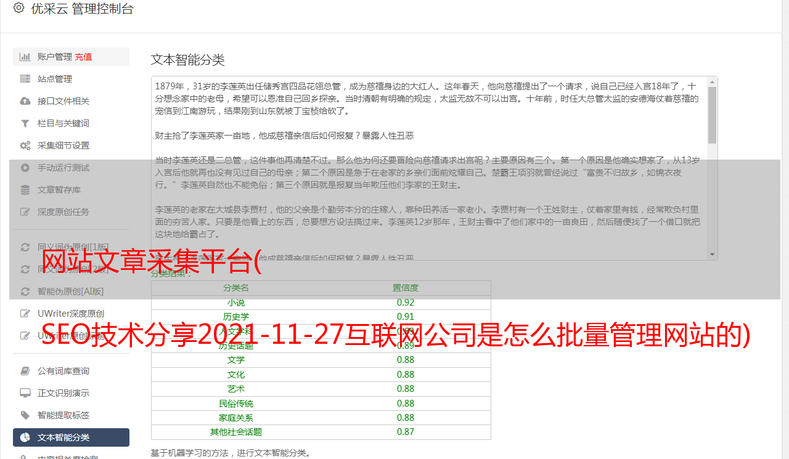789x459 pixels.
Task: Select the 文化 category cell
Action: [236, 375]
